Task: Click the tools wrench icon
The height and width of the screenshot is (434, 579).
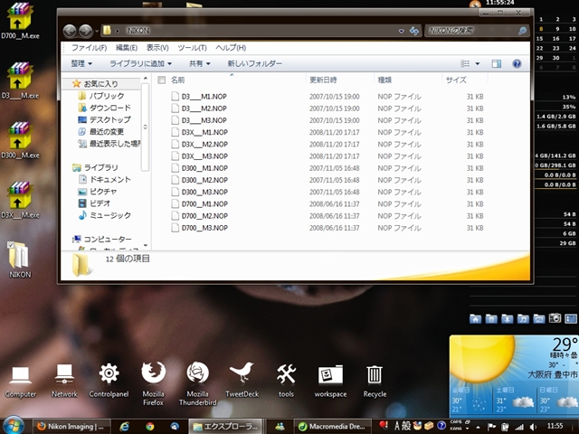Action: (286, 373)
